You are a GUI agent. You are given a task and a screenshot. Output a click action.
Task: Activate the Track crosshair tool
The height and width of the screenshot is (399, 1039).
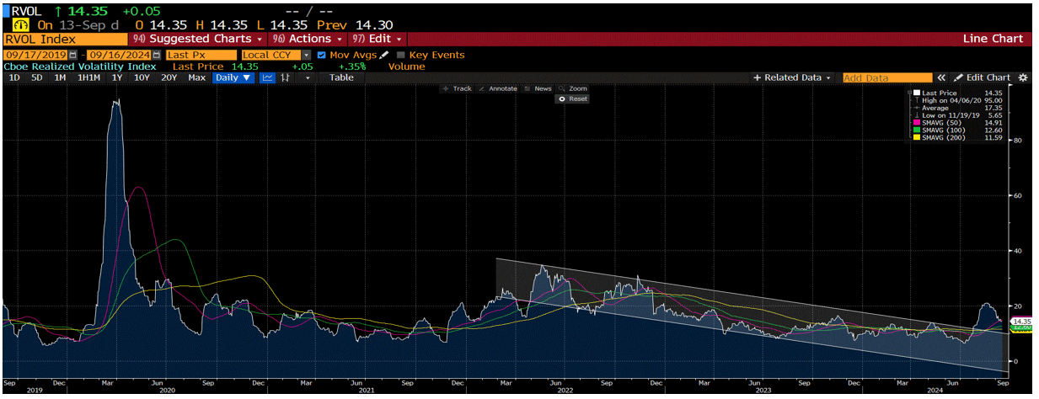click(x=458, y=88)
